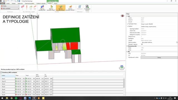The width and height of the screenshot is (178, 100).
Task: Open Všechny posudky sloupů results
Action: click(51, 8)
